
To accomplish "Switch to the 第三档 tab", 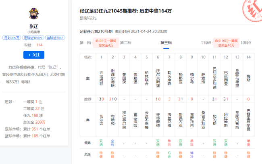I will coord(166,43).
